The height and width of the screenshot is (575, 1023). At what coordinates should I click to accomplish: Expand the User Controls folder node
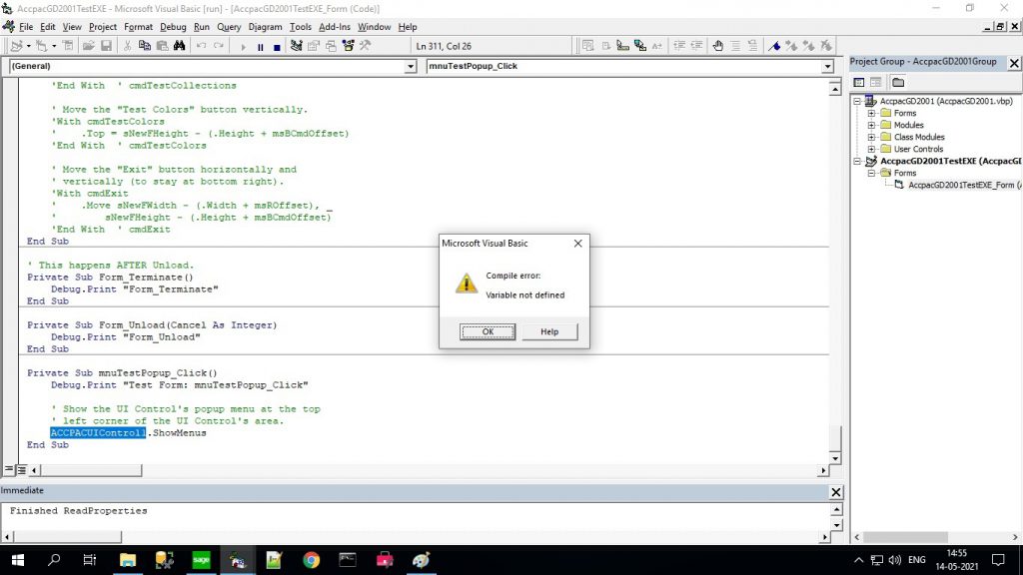871,149
